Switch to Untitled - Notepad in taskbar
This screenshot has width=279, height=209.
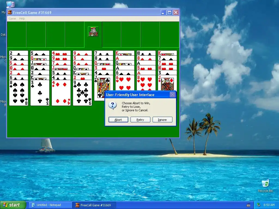click(50, 205)
